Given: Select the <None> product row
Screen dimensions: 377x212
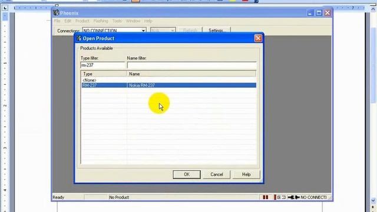Looking at the screenshot, I should [x=168, y=80].
